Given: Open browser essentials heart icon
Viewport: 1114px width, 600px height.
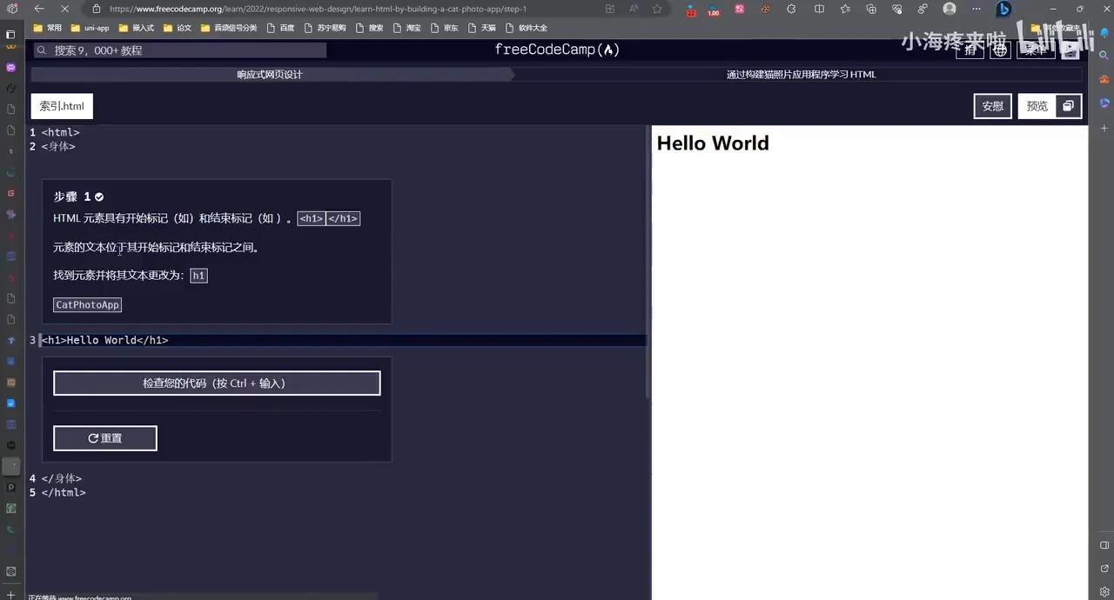Looking at the screenshot, I should click(x=897, y=9).
